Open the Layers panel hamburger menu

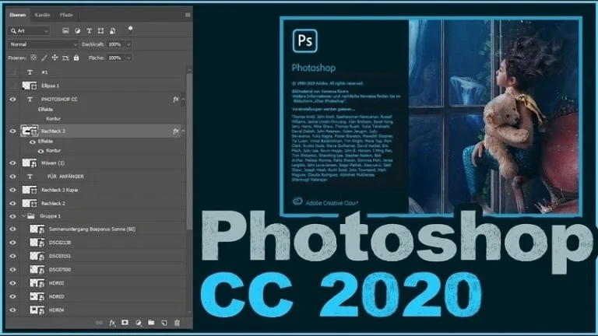click(x=187, y=15)
